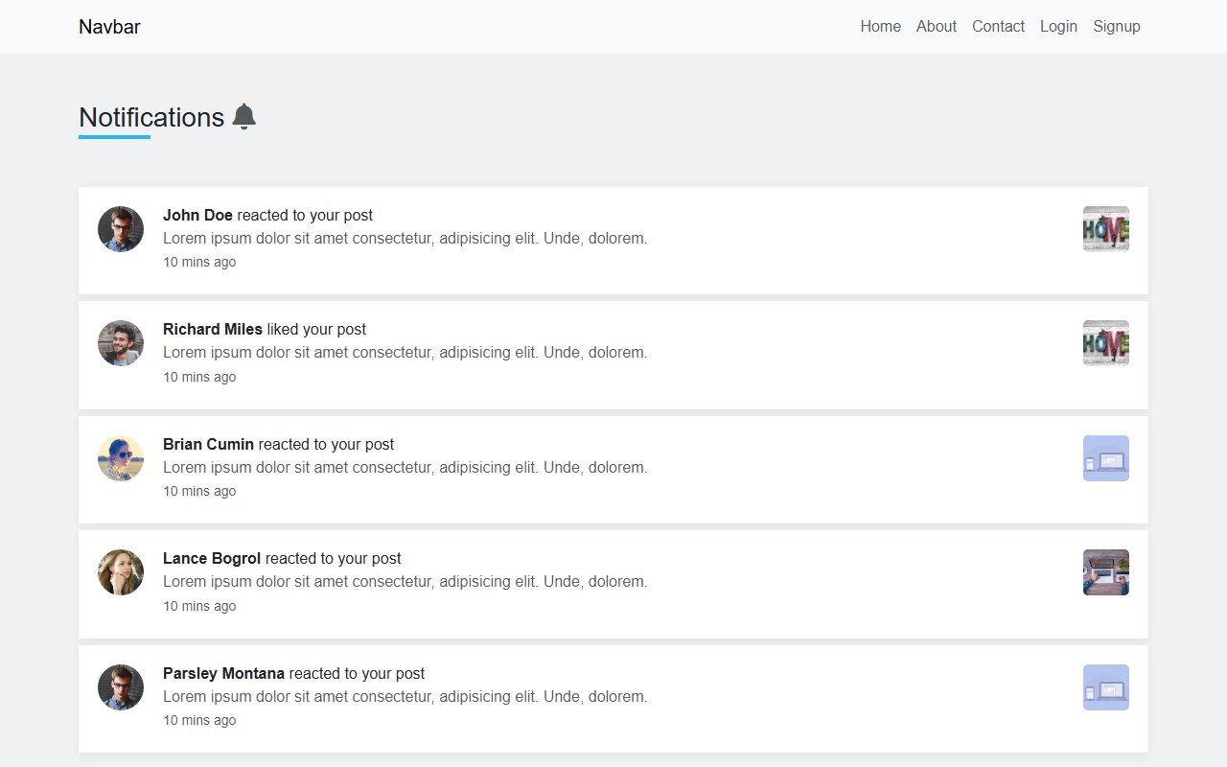The height and width of the screenshot is (767, 1227).
Task: Click the Navbar brand title
Action: click(x=109, y=27)
